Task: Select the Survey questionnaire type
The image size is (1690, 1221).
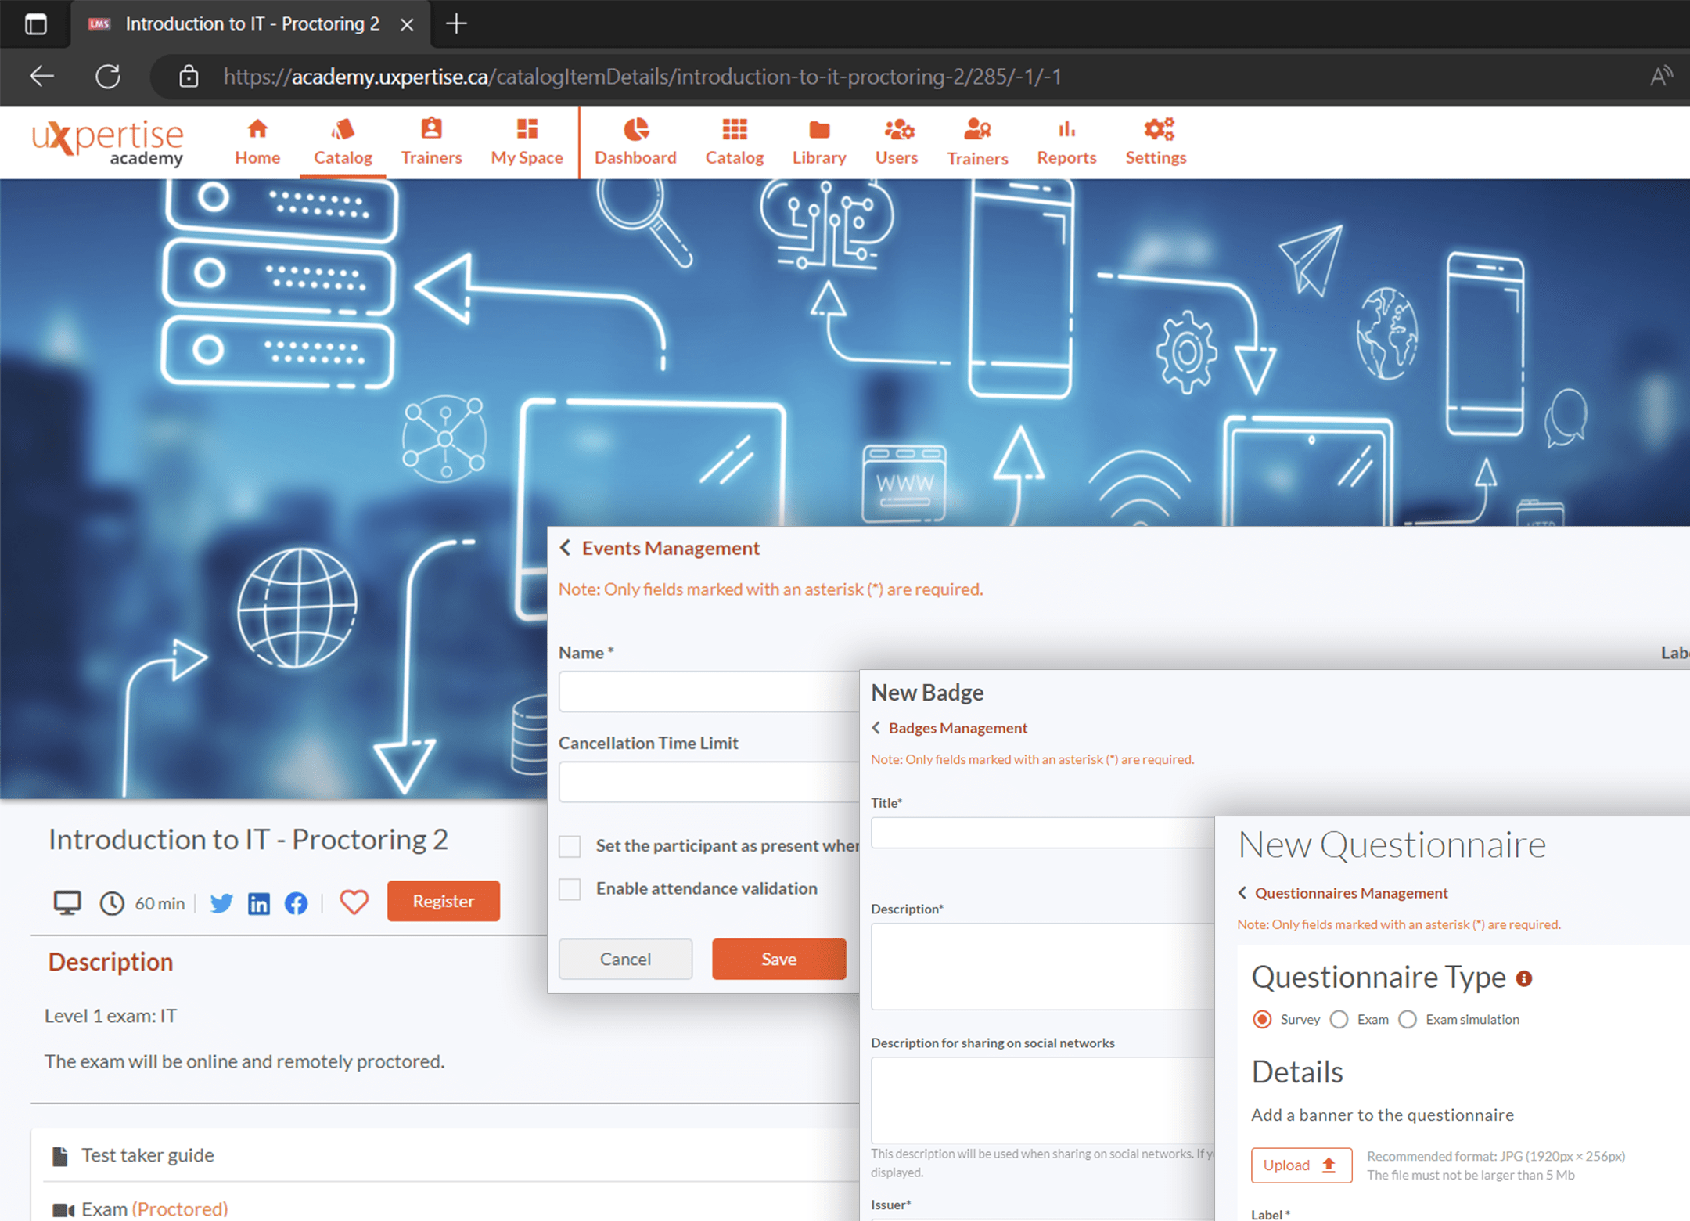Action: pos(1262,1019)
